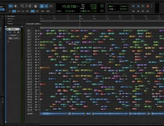Open the Nudge value dropdown arrow
The image size is (164, 126).
(127, 9)
